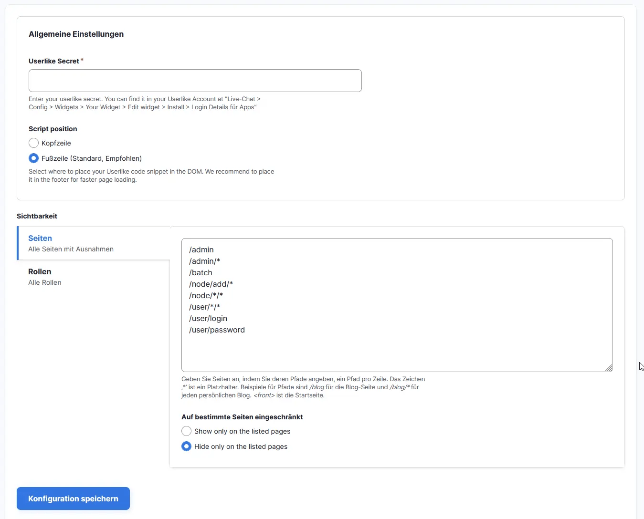
Task: Click "Alle Rollen" under the Rollen tab
Action: point(44,282)
